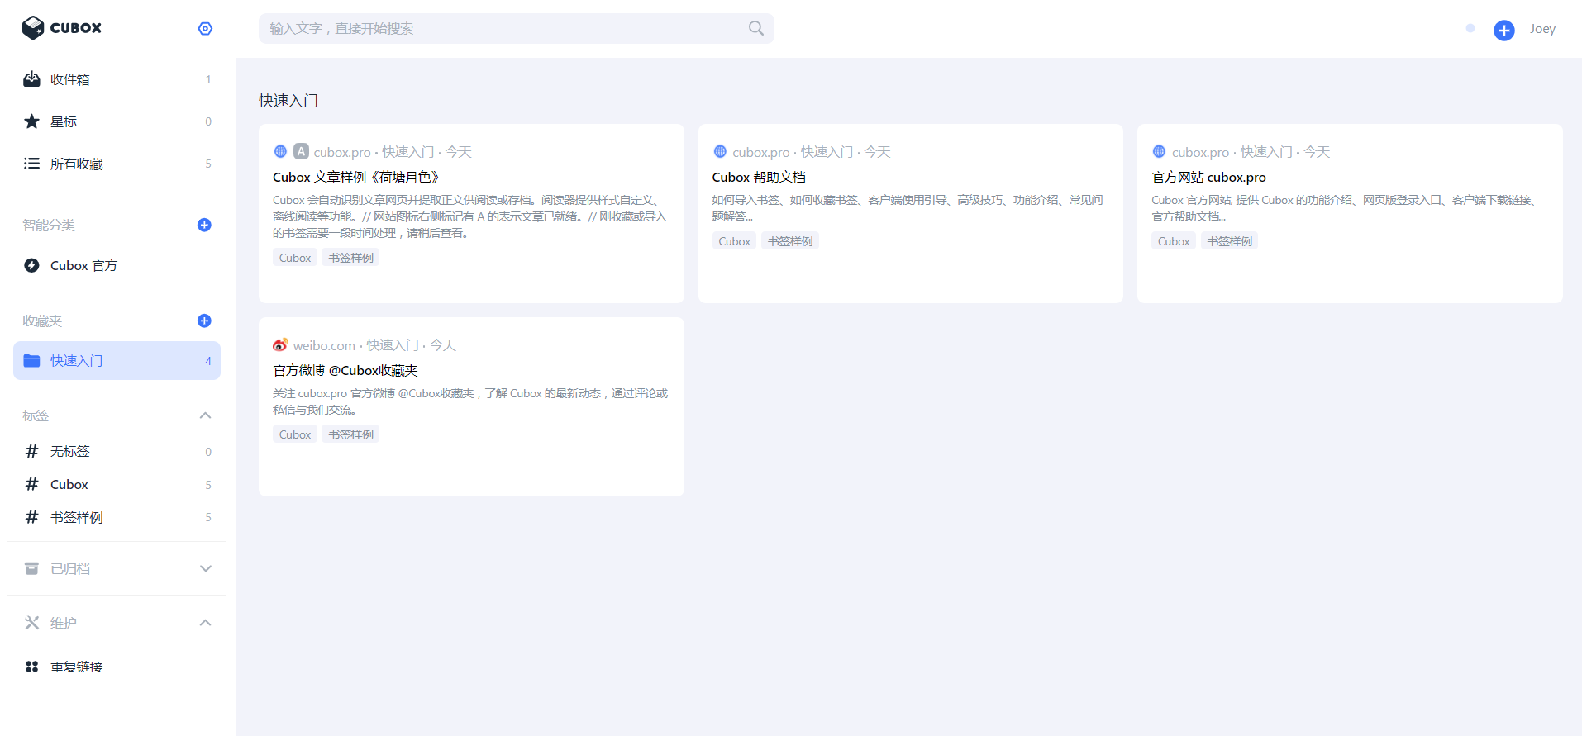Open the 重复链接 maintenance item
Image resolution: width=1582 pixels, height=736 pixels.
(x=117, y=667)
